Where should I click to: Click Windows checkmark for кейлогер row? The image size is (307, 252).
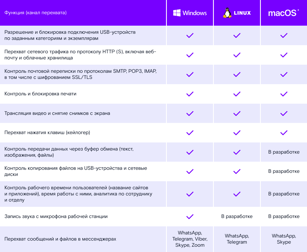[190, 133]
